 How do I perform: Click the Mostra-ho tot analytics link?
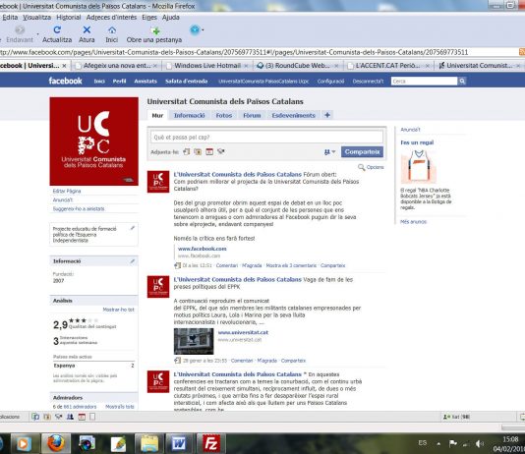click(x=118, y=310)
